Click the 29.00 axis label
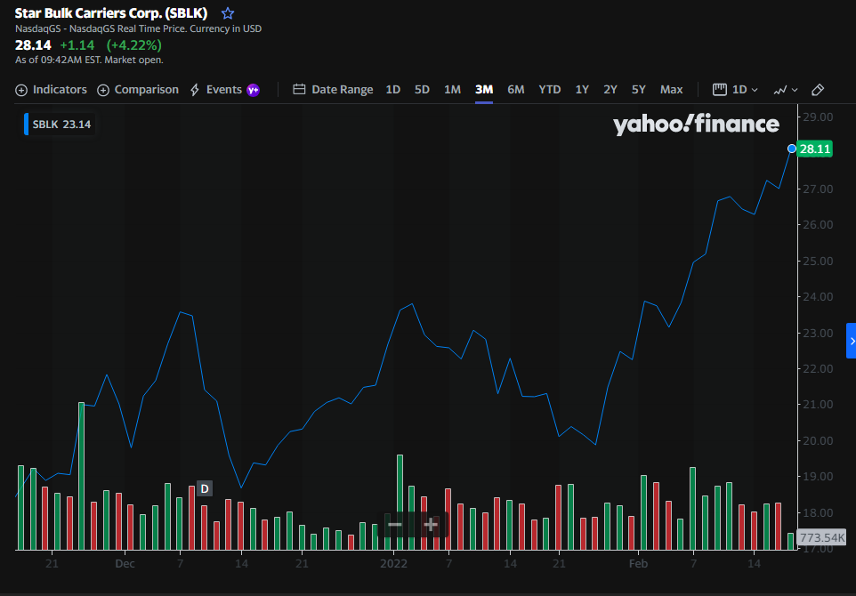Screen dimensions: 856x596 [817, 117]
